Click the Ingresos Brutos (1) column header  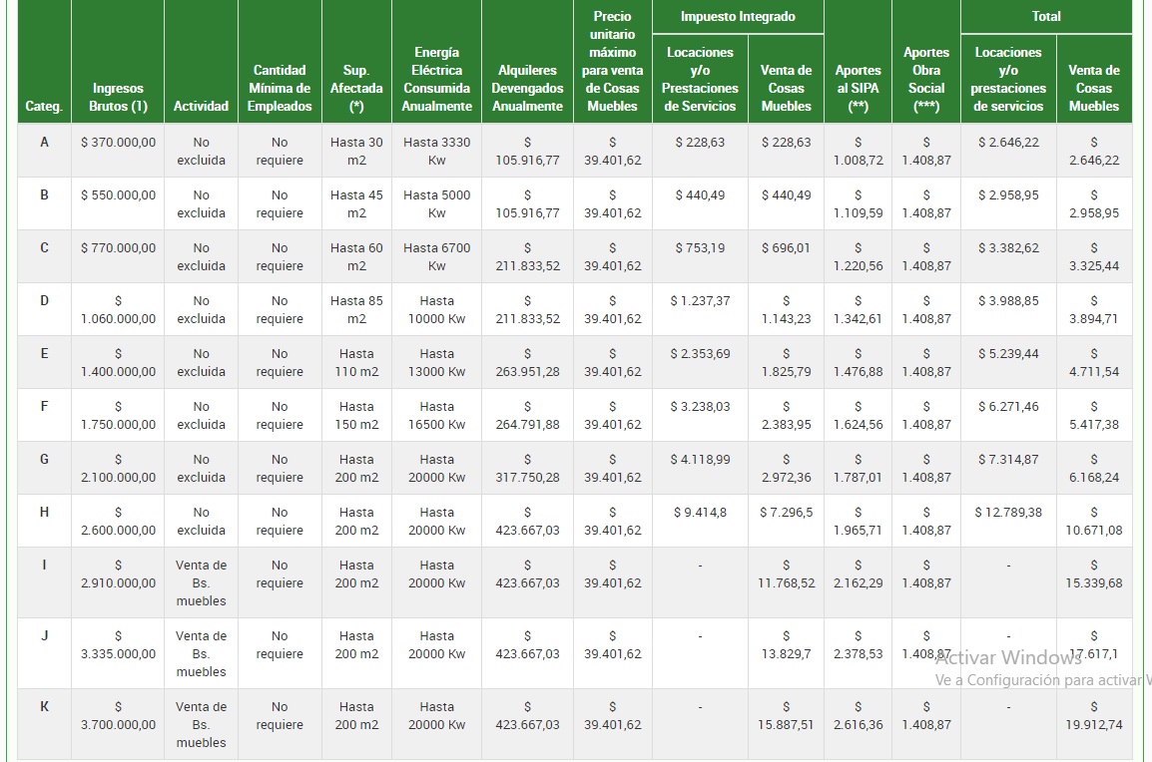(118, 97)
